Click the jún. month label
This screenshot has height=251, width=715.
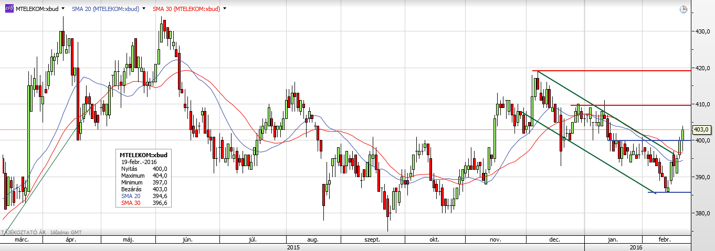187,239
